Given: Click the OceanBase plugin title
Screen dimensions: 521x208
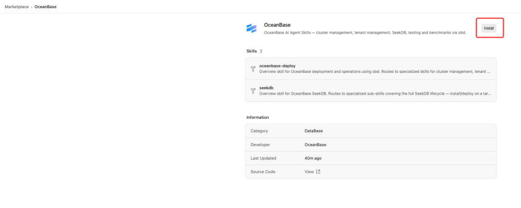Looking at the screenshot, I should click(x=277, y=25).
